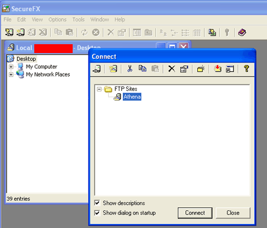Screen dimensions: 267x228
Task: Click the grayed Copy icon in main toolbar
Action: click(x=58, y=32)
